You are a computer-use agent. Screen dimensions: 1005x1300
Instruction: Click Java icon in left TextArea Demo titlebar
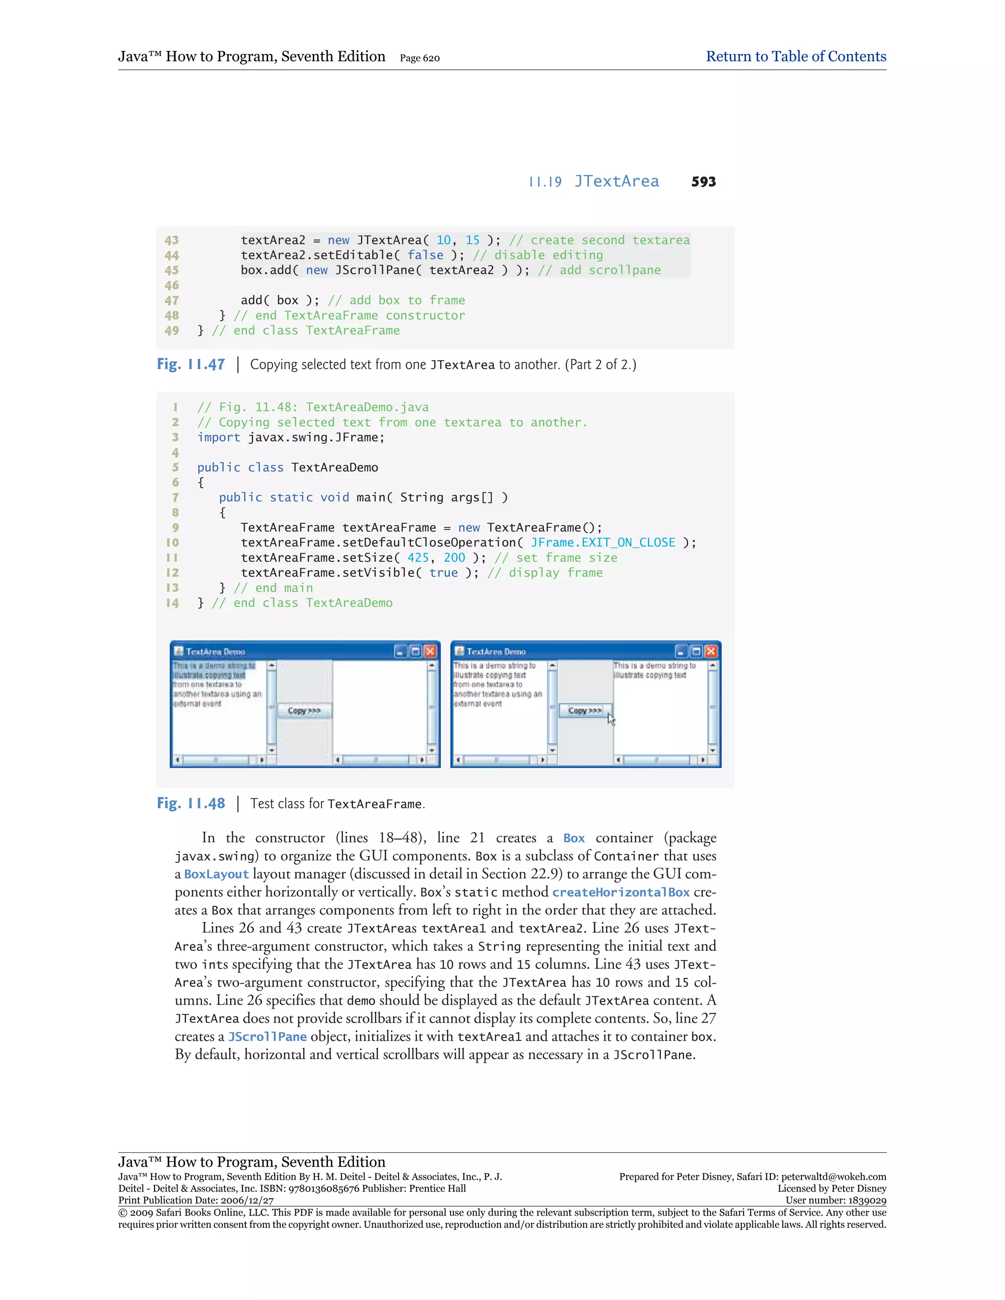(x=178, y=651)
